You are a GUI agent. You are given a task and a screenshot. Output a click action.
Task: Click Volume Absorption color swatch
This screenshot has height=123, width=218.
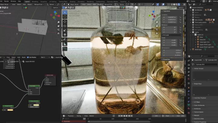36,105
